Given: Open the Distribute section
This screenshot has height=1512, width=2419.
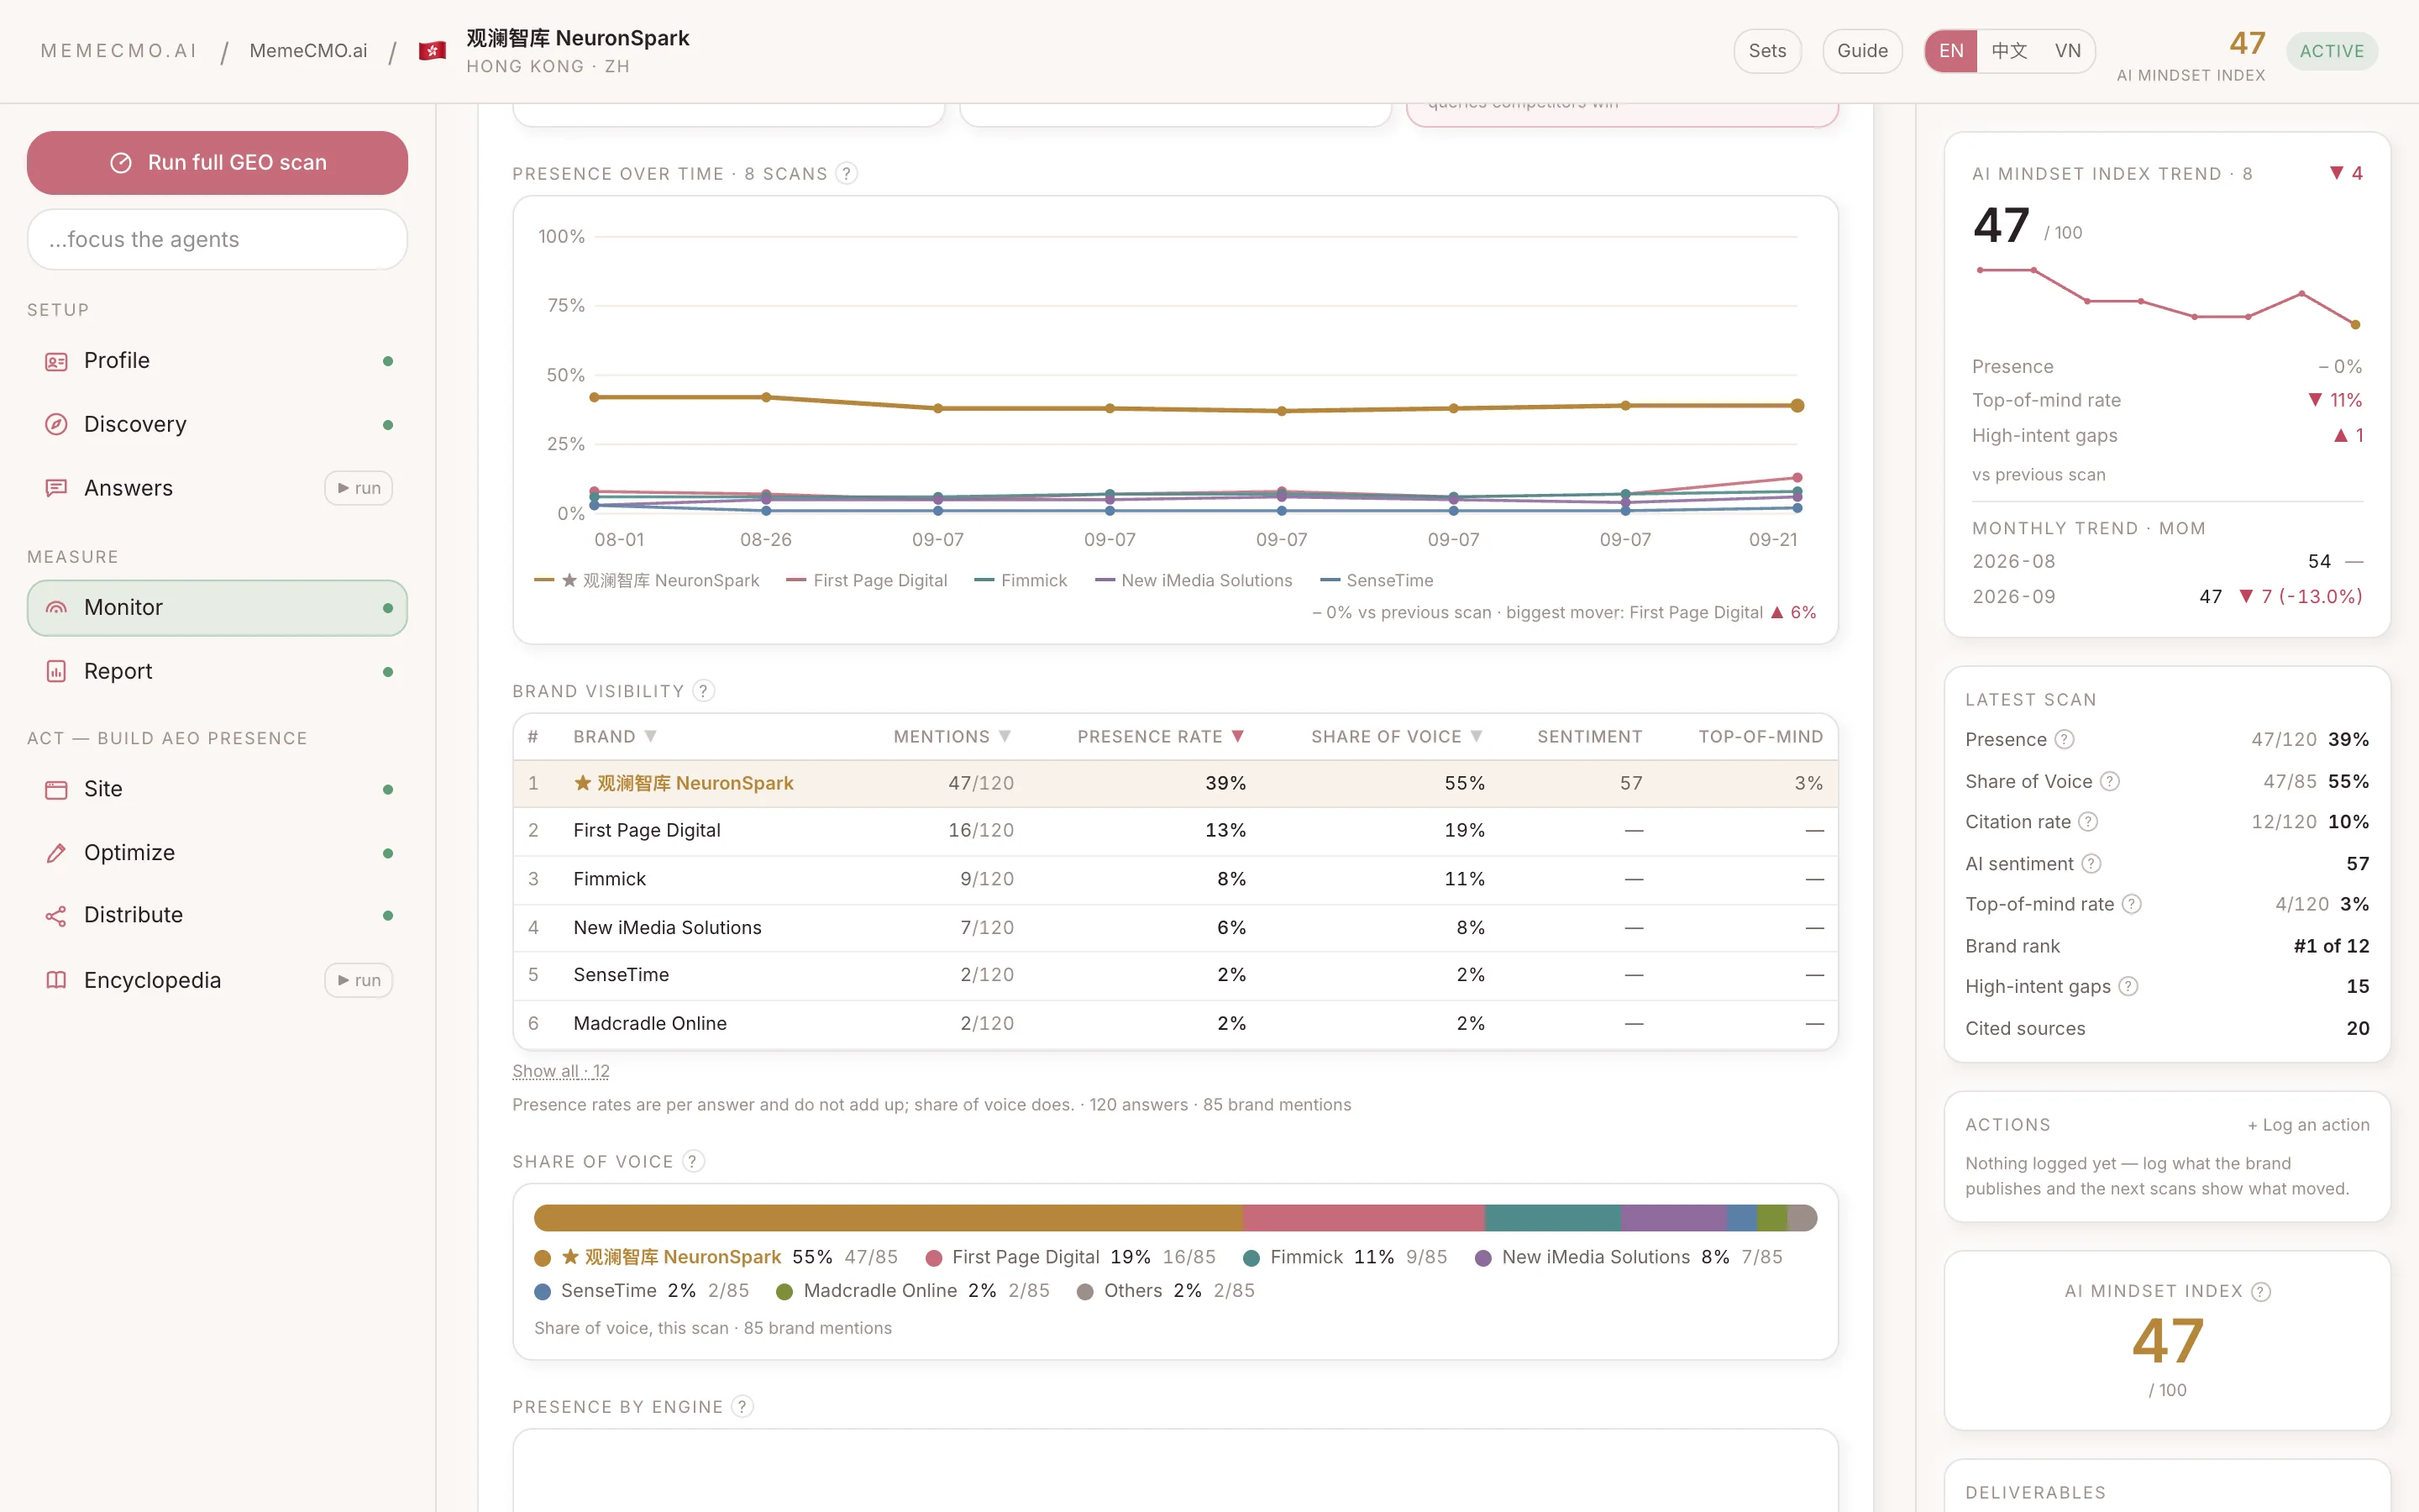Looking at the screenshot, I should 217,915.
